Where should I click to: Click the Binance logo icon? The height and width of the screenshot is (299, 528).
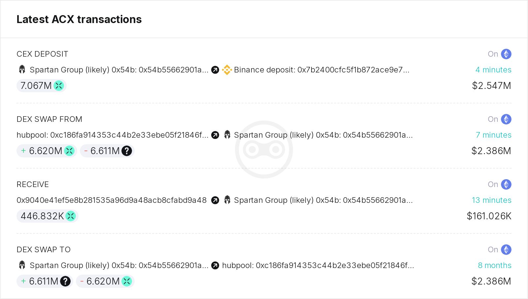click(x=227, y=70)
